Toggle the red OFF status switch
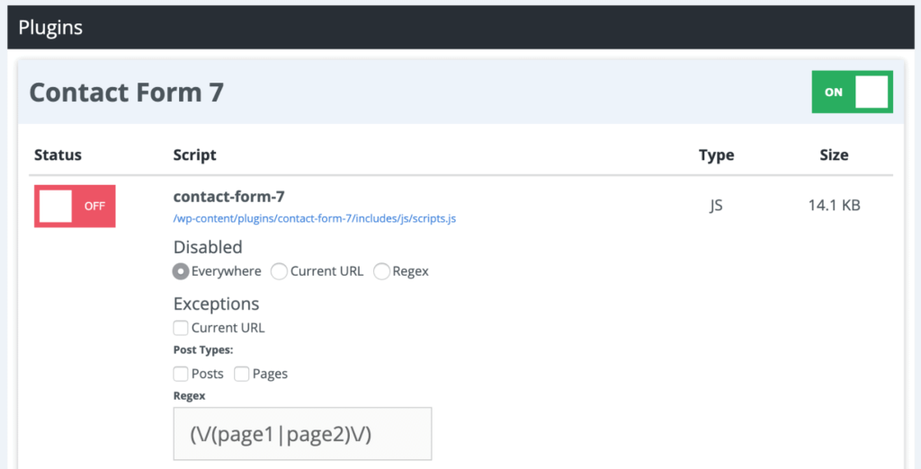The height and width of the screenshot is (469, 921). [x=75, y=206]
